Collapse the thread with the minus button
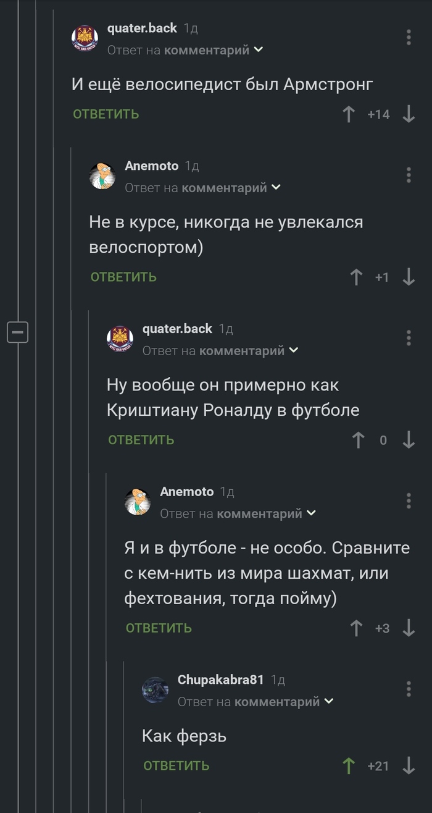432x813 pixels. (x=17, y=332)
